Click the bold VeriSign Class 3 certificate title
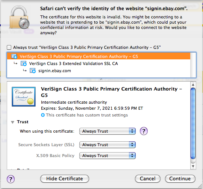The height and width of the screenshot is (189, 203). click(x=112, y=92)
